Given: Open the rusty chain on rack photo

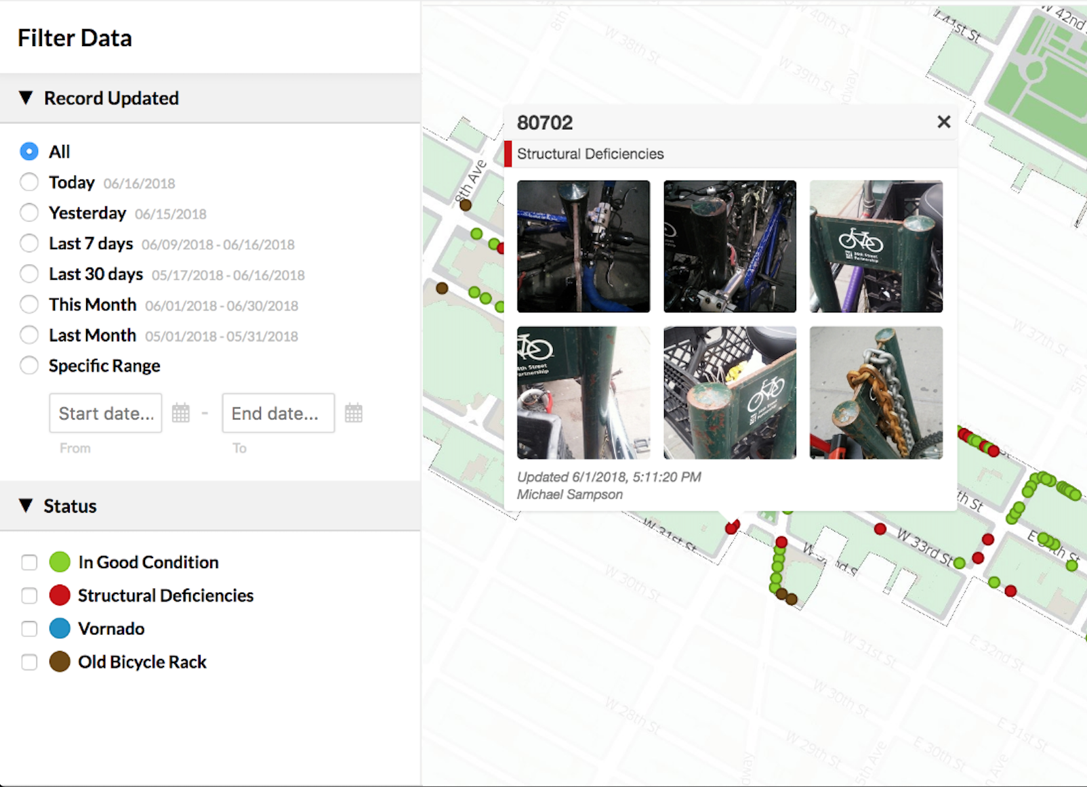Looking at the screenshot, I should pyautogui.click(x=876, y=393).
